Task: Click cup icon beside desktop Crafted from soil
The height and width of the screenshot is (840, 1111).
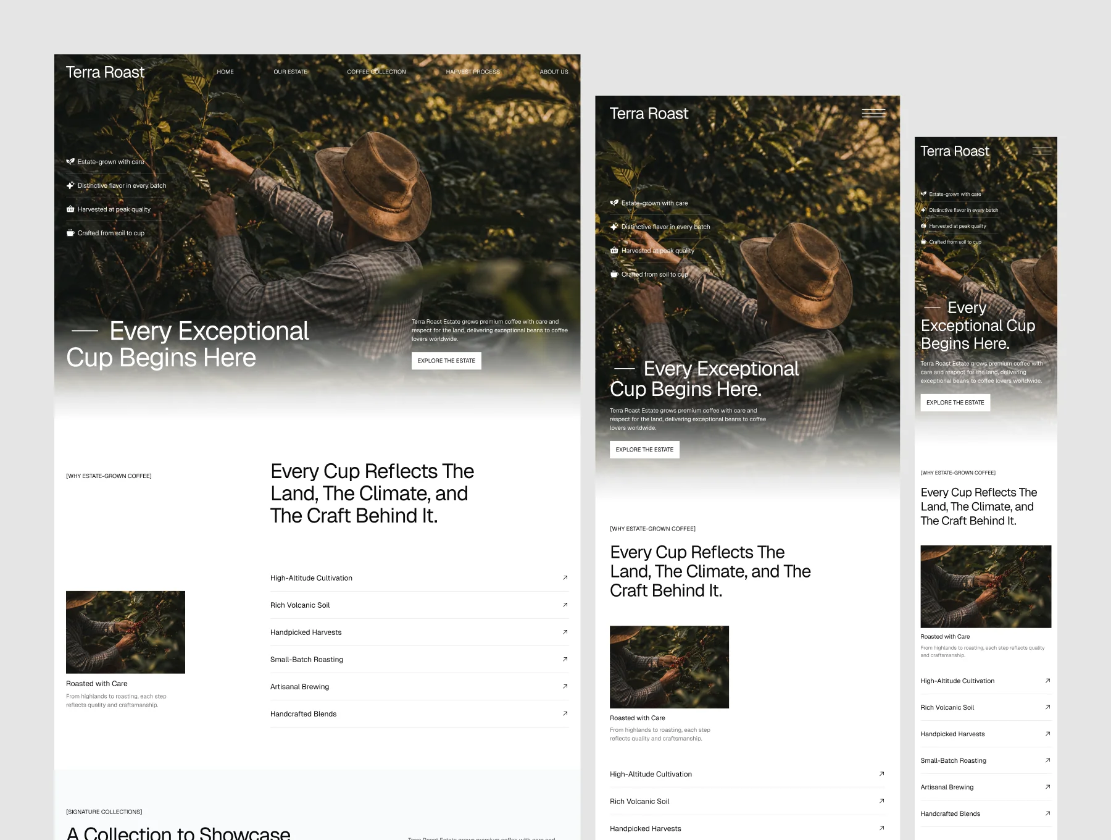Action: (x=70, y=233)
